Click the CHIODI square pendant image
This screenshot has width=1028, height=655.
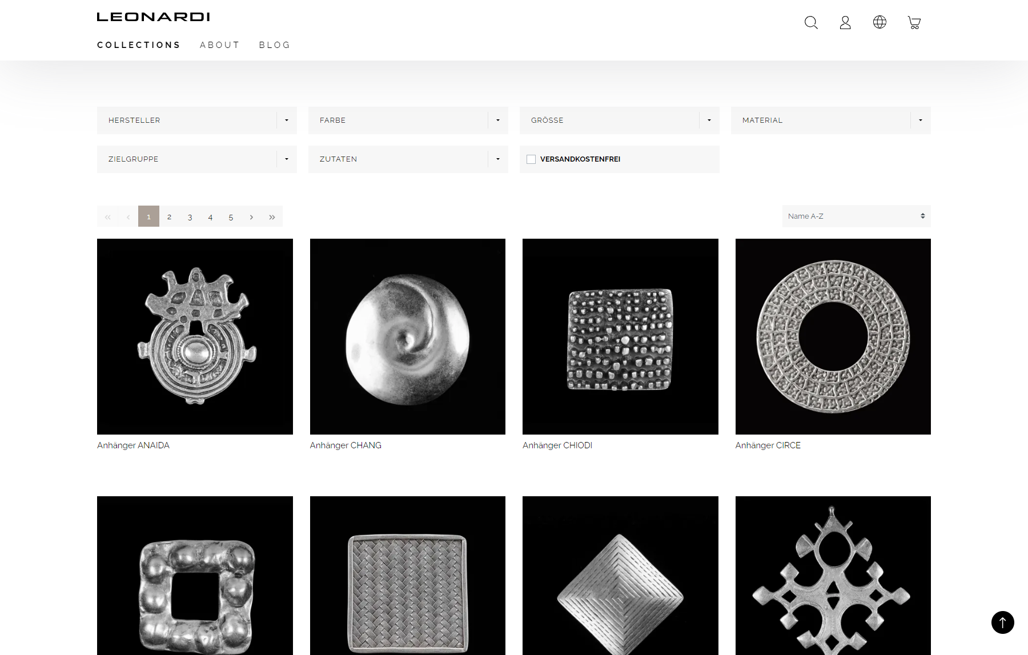click(620, 336)
